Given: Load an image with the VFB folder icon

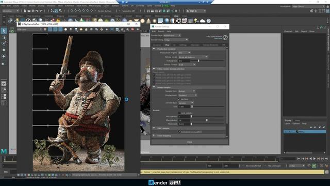Looking at the screenshot, I should [x=81, y=29].
